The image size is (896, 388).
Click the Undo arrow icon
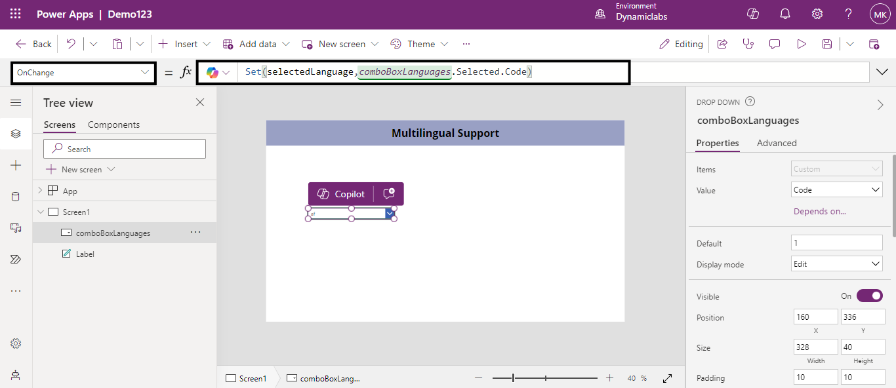tap(71, 44)
